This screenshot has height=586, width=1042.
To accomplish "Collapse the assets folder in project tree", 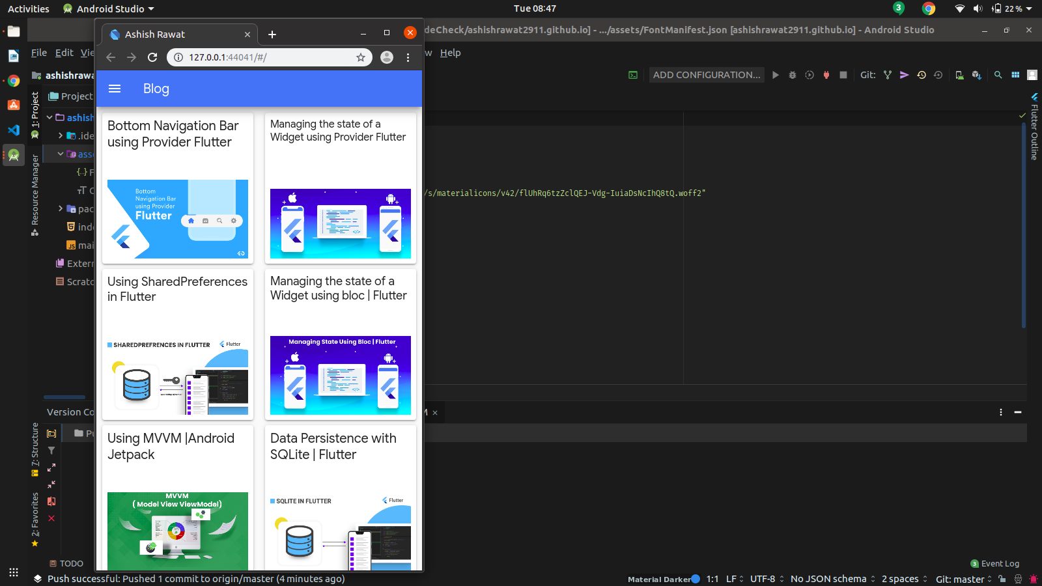I will click(61, 154).
